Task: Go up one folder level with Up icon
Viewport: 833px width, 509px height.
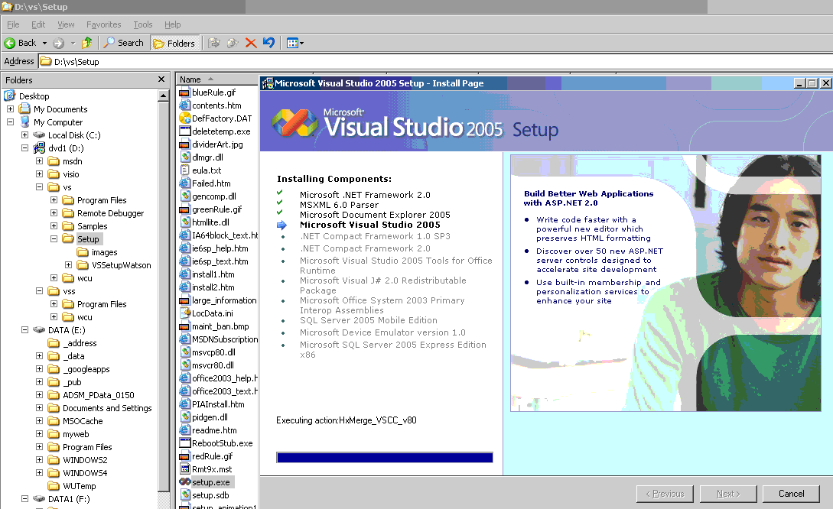Action: pos(86,43)
